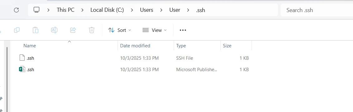This screenshot has width=353, height=112.
Task: Expand the chevron before This PC breadcrumb
Action: point(48,10)
